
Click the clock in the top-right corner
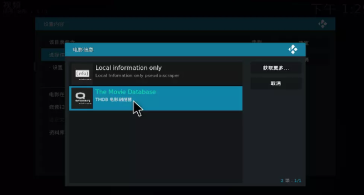[x=337, y=8]
